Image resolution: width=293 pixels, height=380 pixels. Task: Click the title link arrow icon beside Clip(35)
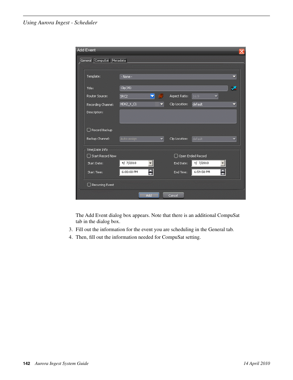[234, 88]
